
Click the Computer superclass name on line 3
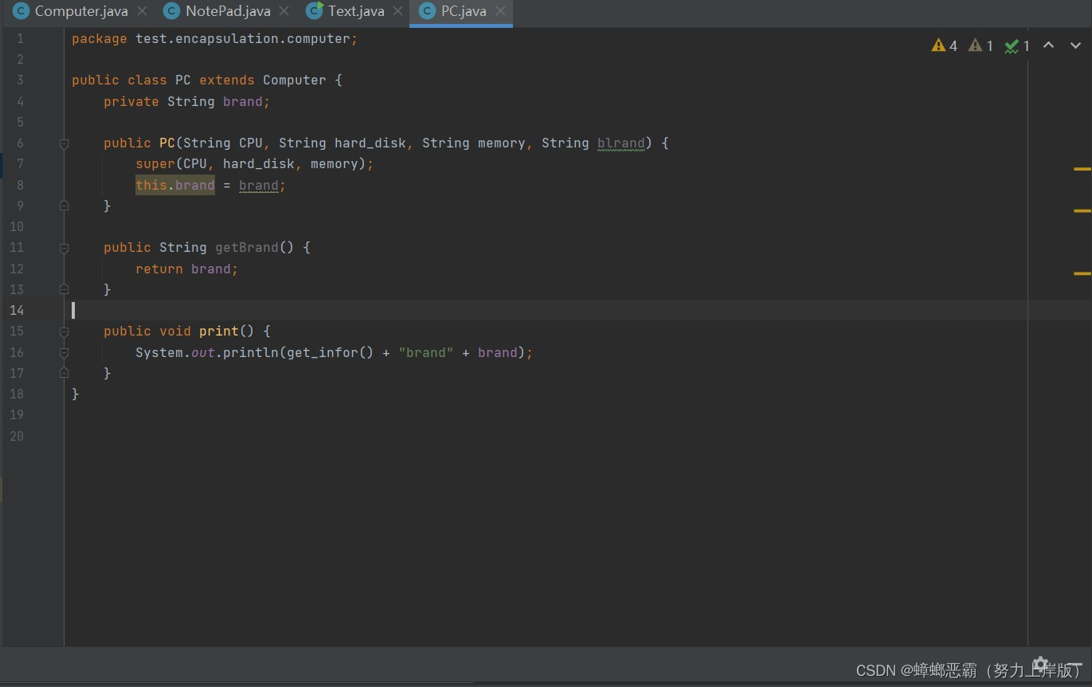tap(295, 80)
